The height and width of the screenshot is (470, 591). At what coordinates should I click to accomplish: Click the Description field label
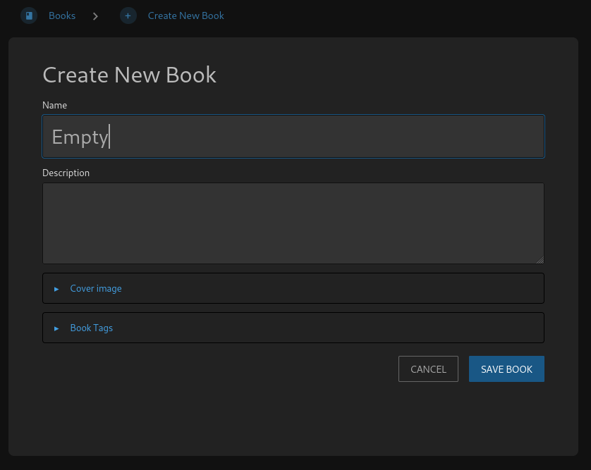66,173
